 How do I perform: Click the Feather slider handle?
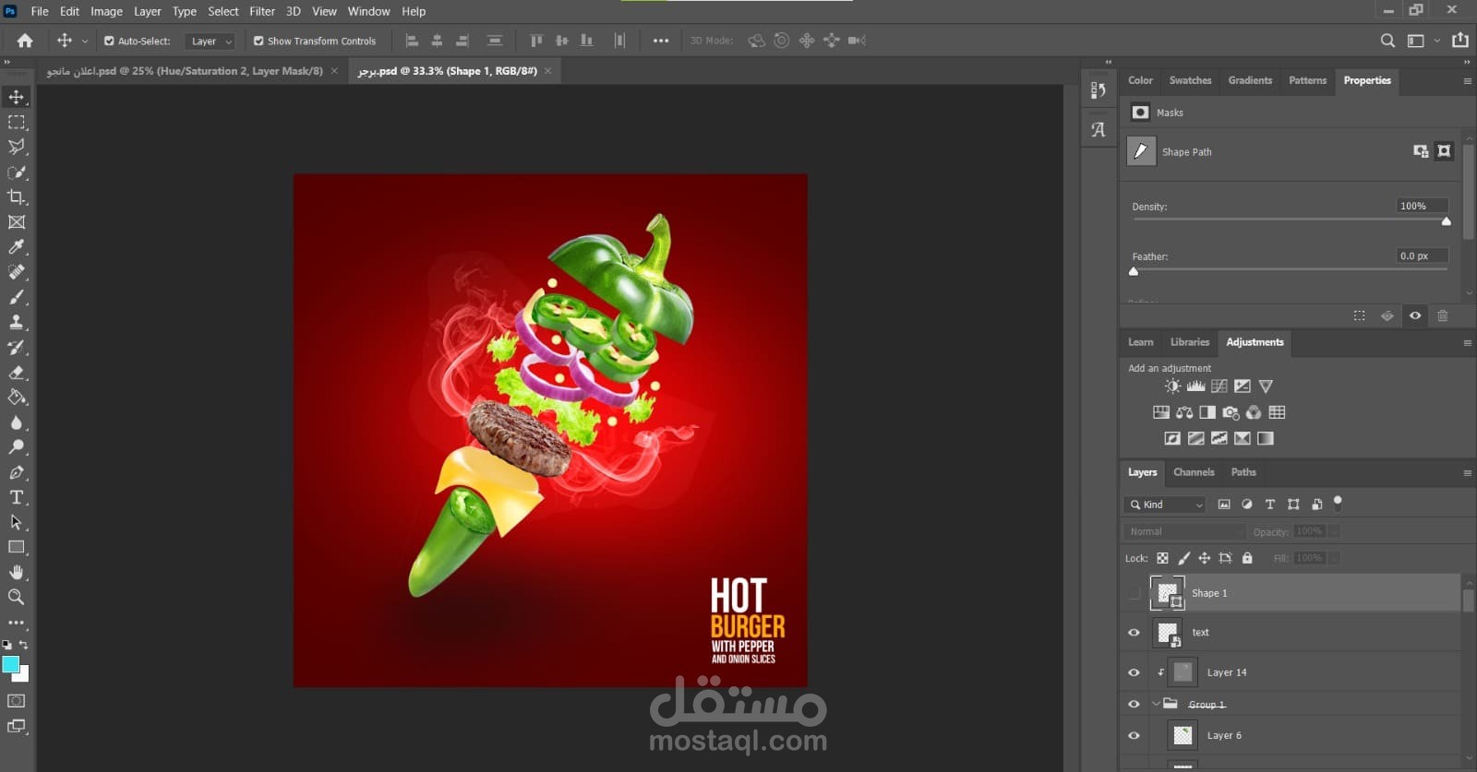click(x=1134, y=271)
